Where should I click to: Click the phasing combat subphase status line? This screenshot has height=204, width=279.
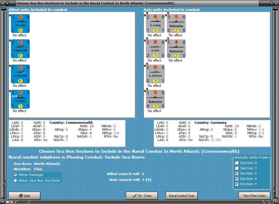point(77,157)
